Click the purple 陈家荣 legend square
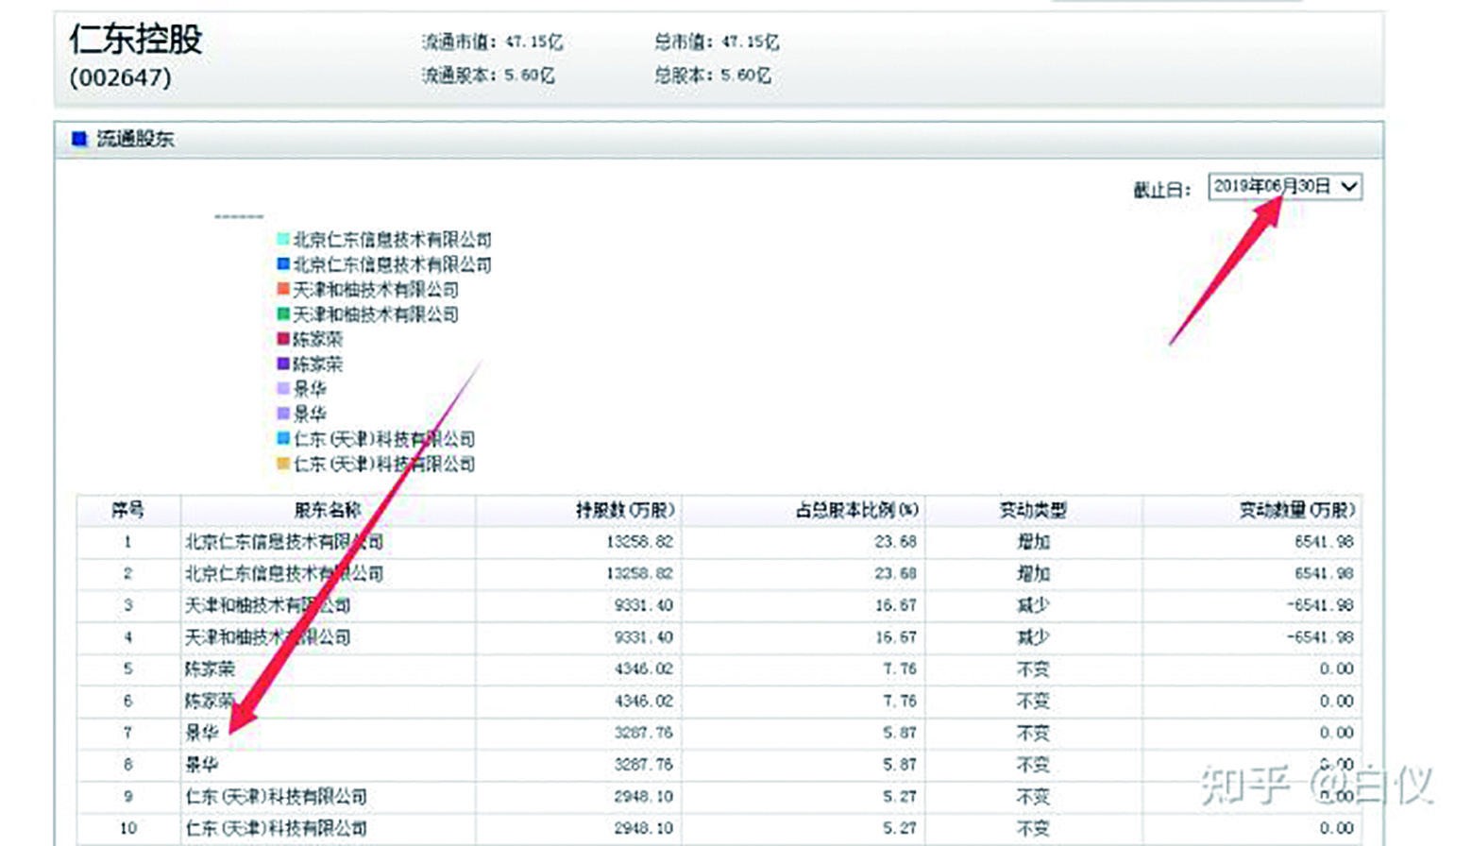Image resolution: width=1472 pixels, height=846 pixels. (281, 364)
